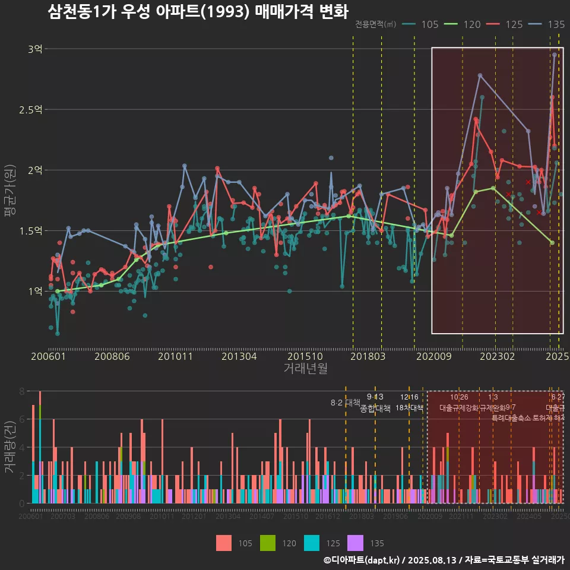Click 201803 on the price chart x-axis
The width and height of the screenshot is (570, 570).
tap(368, 356)
